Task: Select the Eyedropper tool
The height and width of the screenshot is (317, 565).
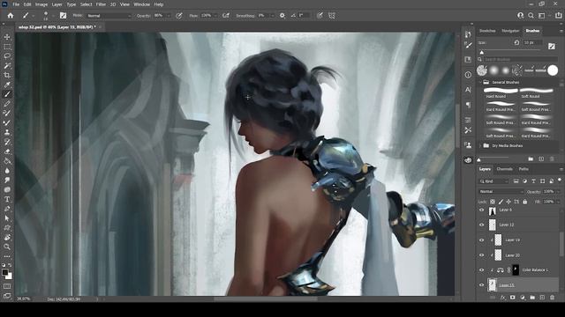Action: coord(7,85)
